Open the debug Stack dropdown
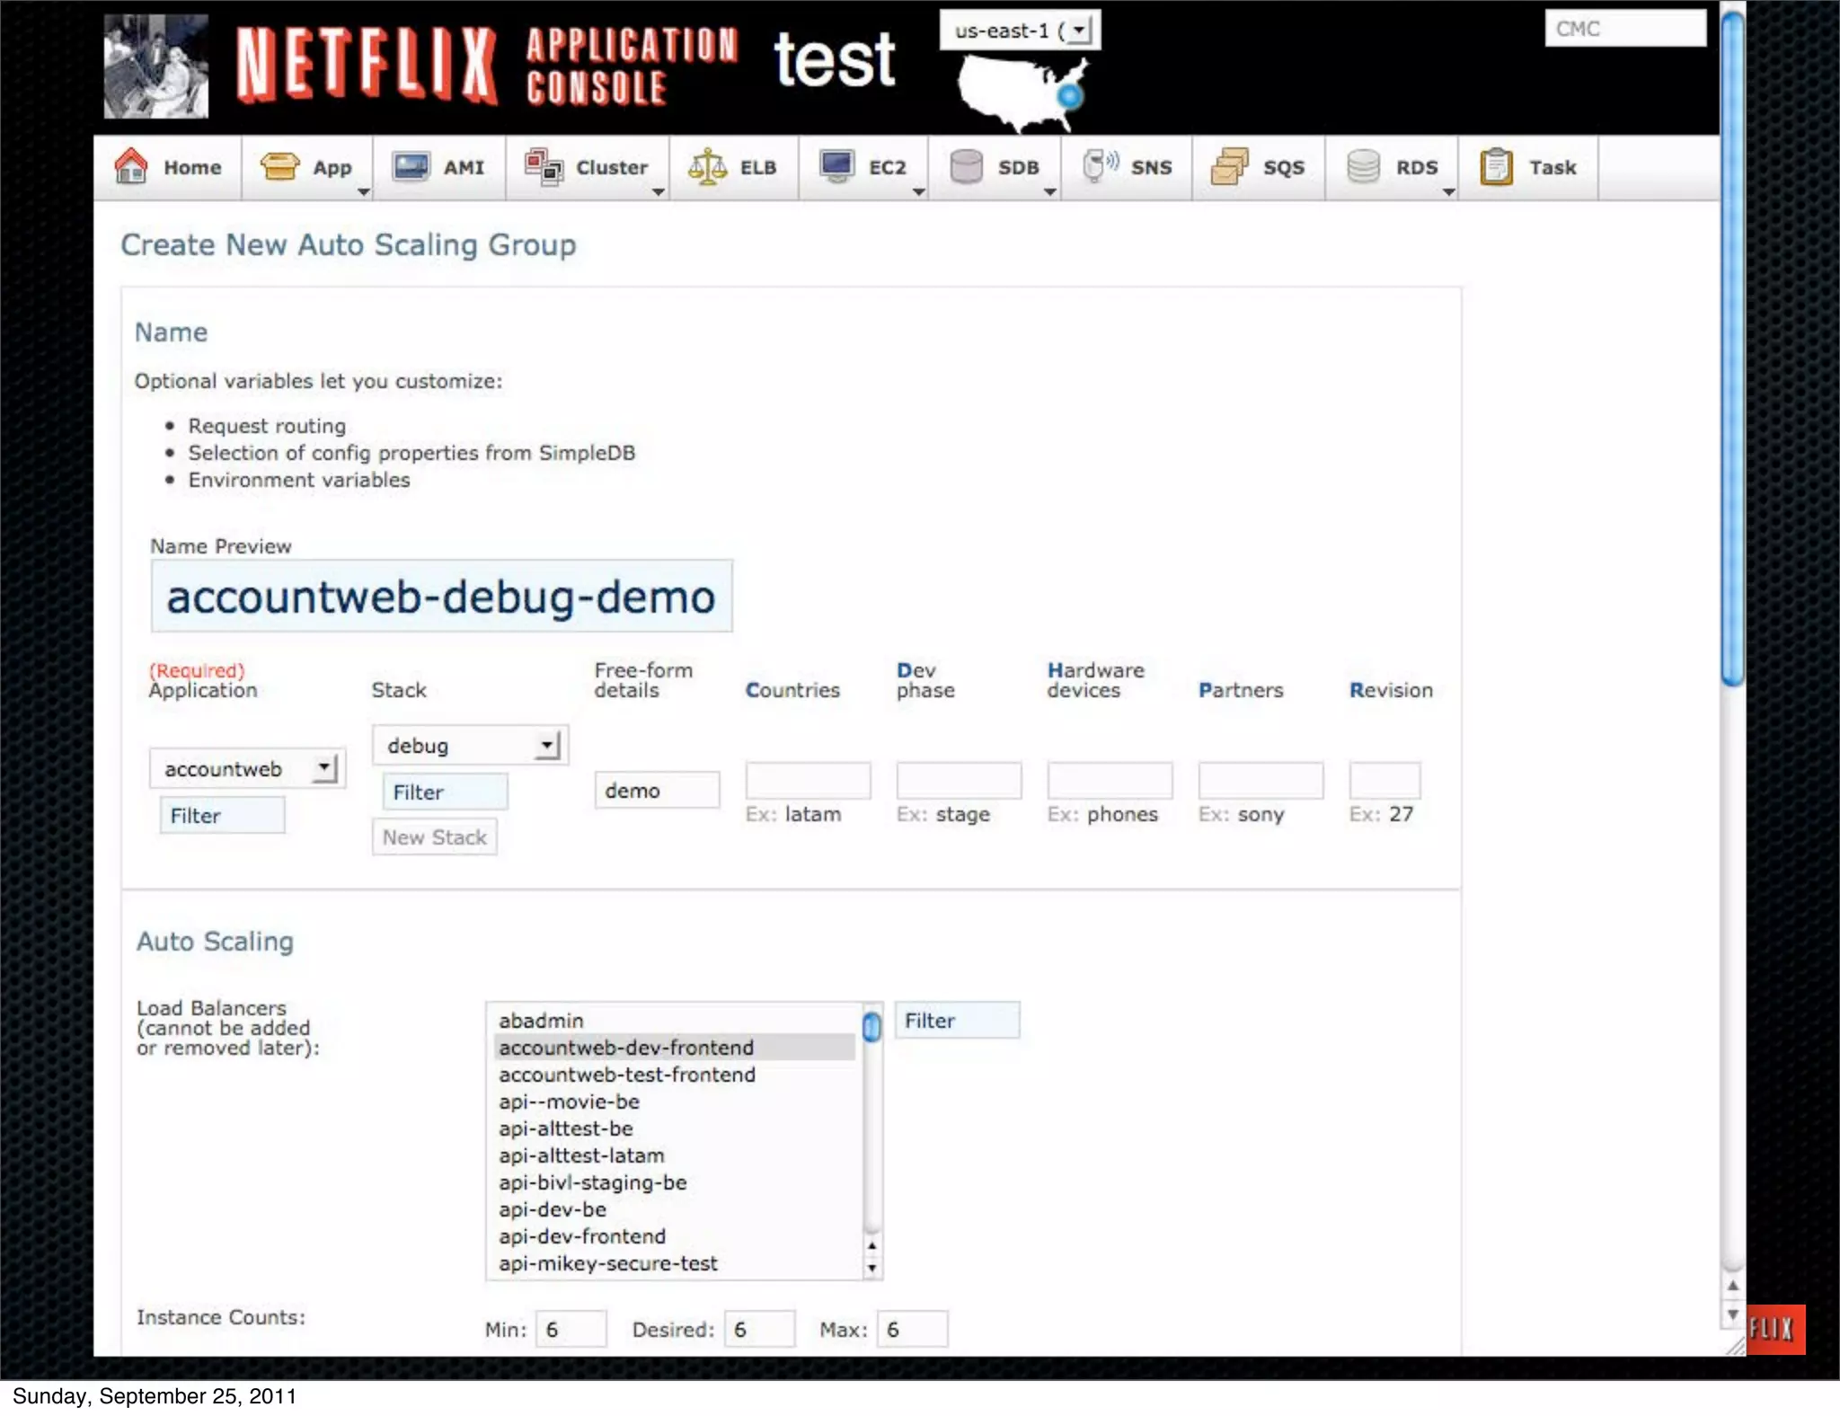The image size is (1840, 1416). click(x=470, y=745)
